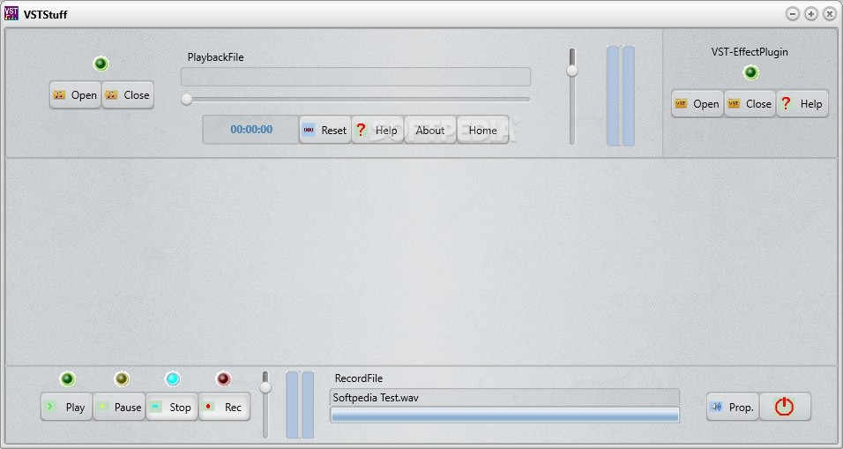Open Help for VST-EffectPlugin
Screen dimensions: 843x449
coord(802,104)
